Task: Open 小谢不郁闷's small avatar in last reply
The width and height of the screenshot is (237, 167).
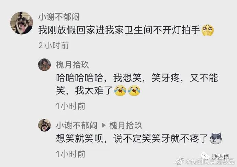Action: (44, 125)
